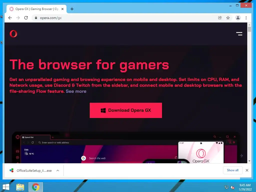Maximize the Chrome window

click(237, 5)
